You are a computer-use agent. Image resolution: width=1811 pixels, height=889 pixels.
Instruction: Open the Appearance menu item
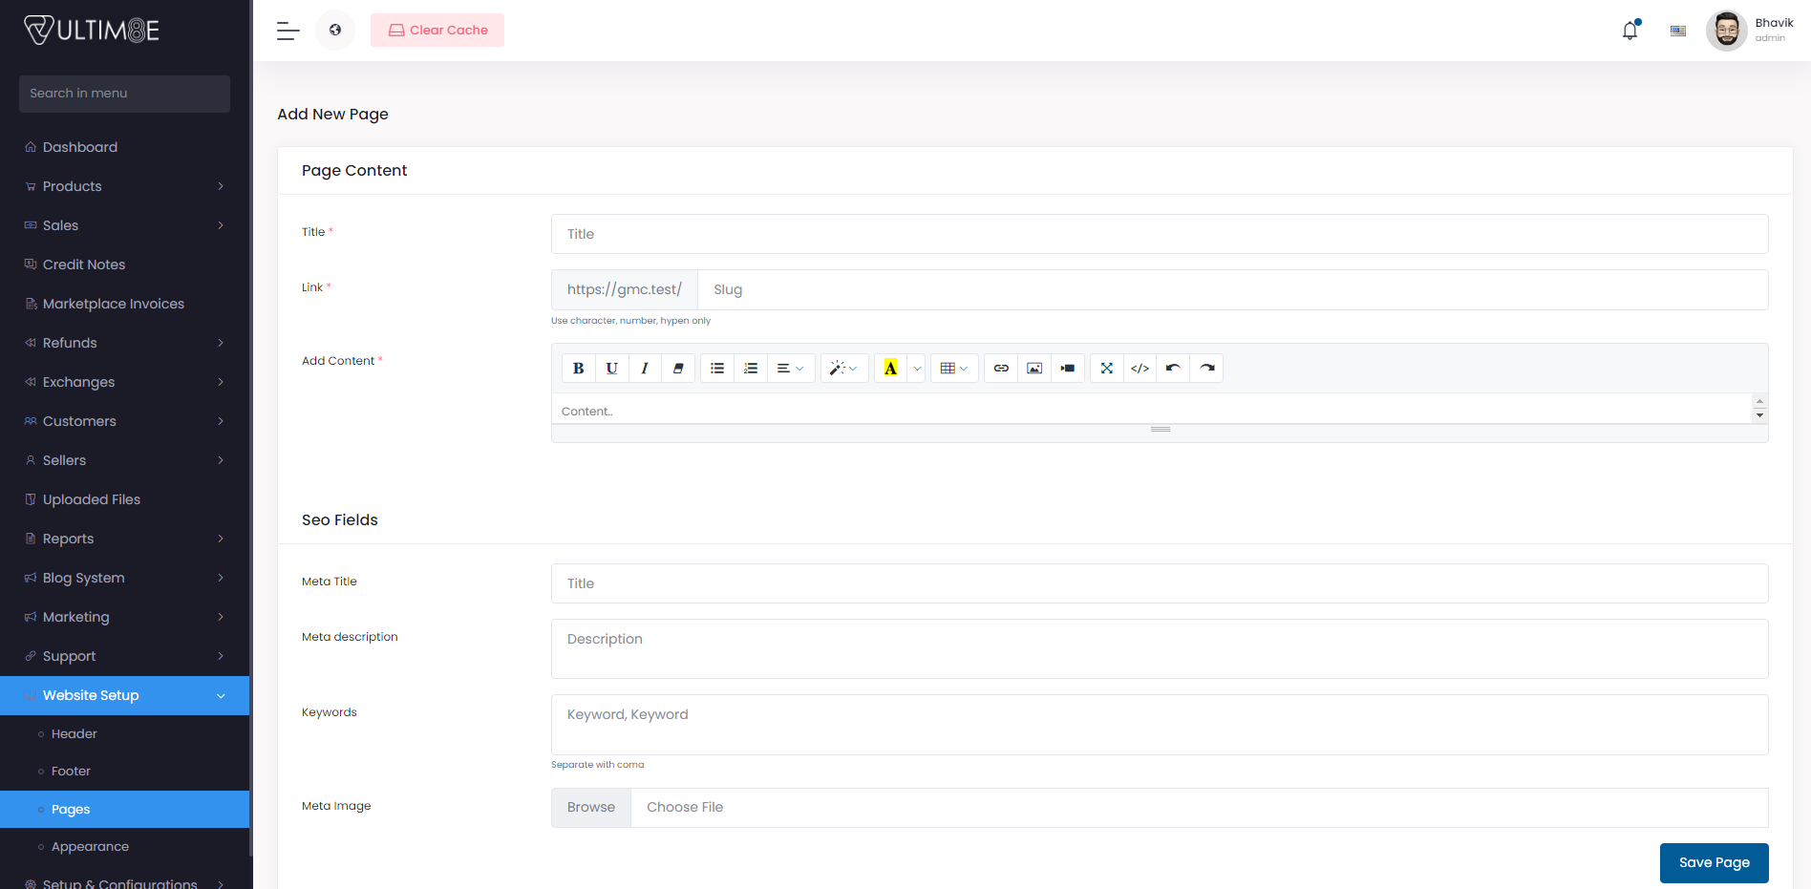[x=90, y=846]
